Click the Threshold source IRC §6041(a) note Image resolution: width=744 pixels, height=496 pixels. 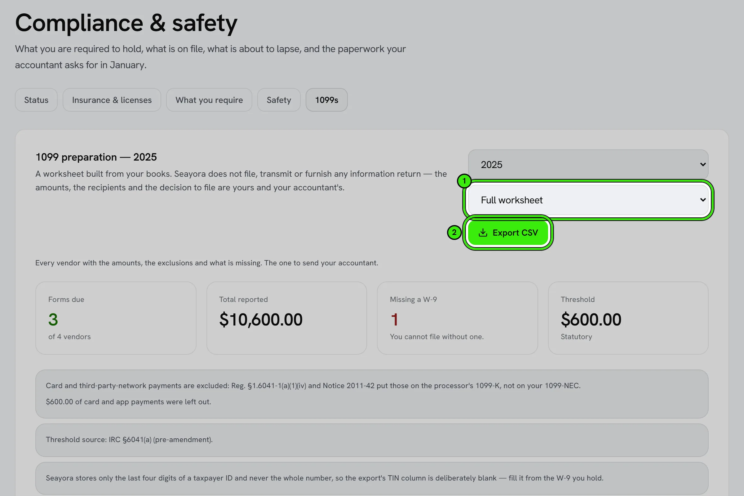(x=372, y=440)
